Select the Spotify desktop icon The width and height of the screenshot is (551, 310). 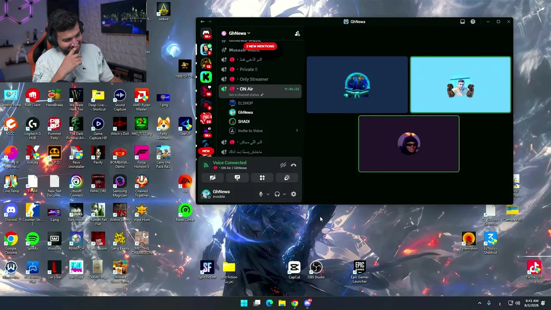point(33,242)
